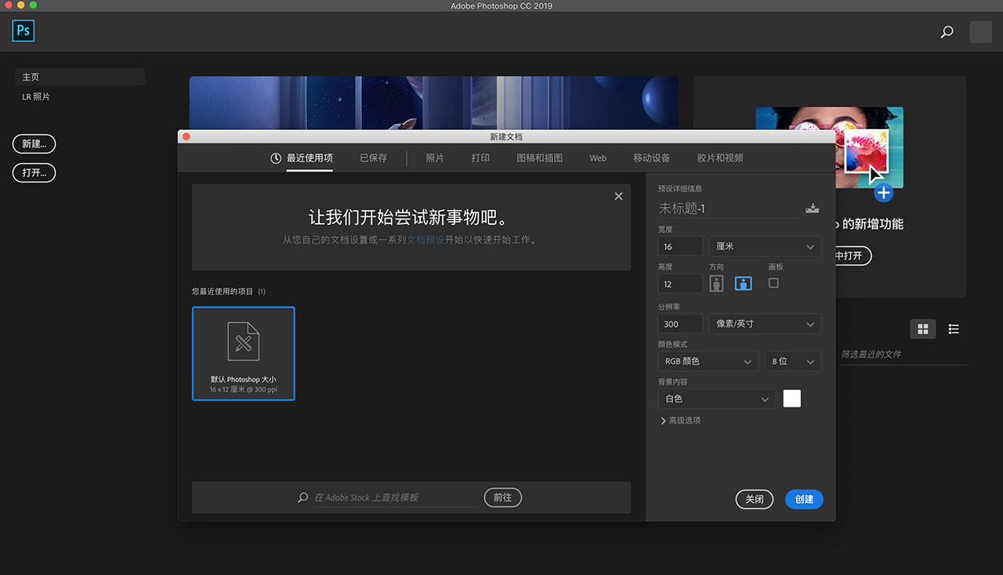Switch to the 打印 tab
The image size is (1003, 575).
(480, 158)
